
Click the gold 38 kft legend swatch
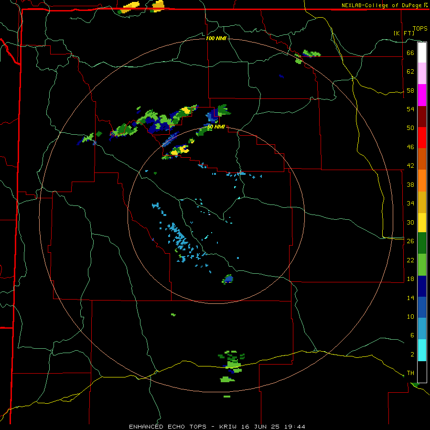click(422, 202)
